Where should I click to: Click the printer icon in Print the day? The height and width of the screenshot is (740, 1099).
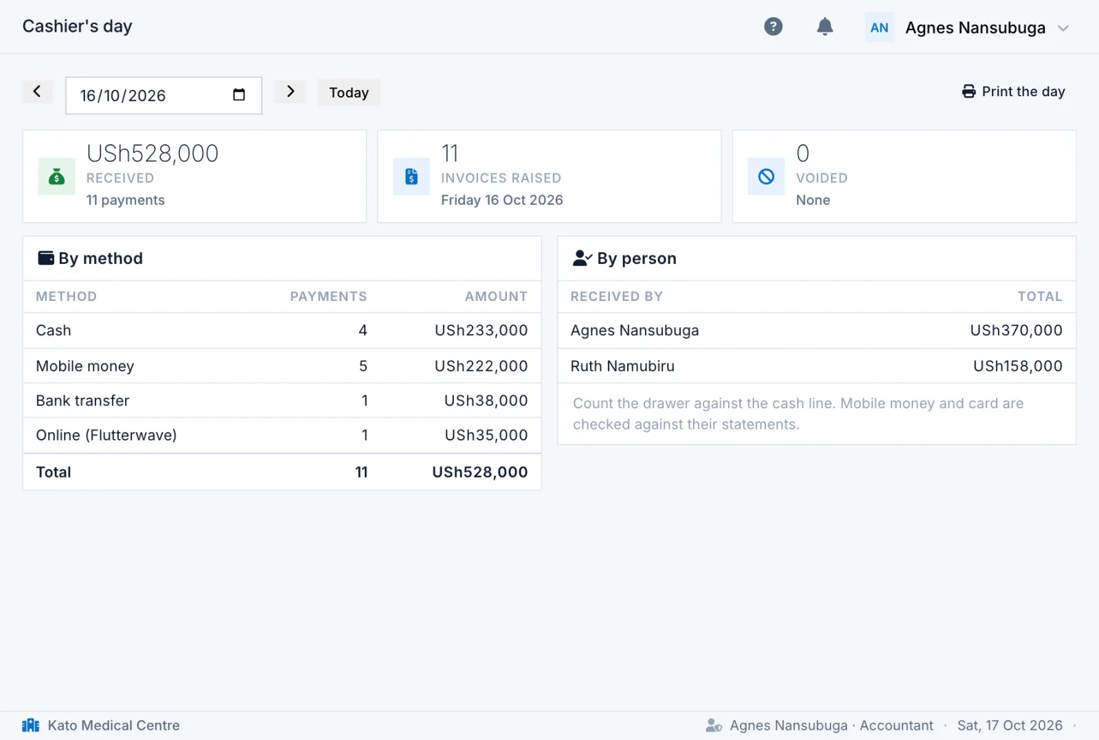tap(968, 91)
